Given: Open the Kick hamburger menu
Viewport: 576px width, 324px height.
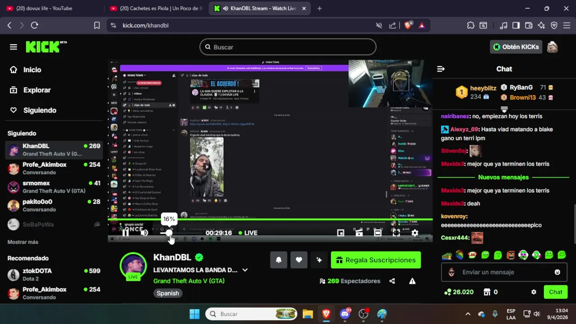Looking at the screenshot, I should 13,47.
